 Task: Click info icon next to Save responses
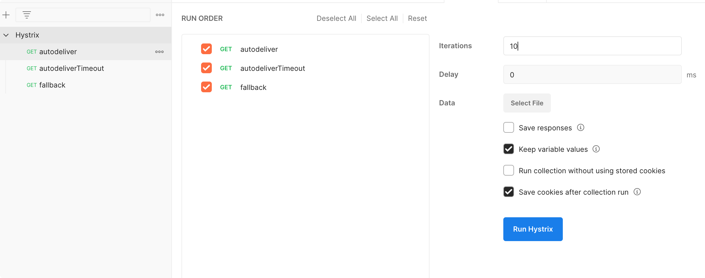click(581, 127)
